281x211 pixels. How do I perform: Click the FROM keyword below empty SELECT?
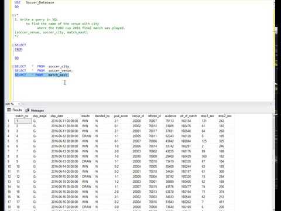pyautogui.click(x=19, y=49)
